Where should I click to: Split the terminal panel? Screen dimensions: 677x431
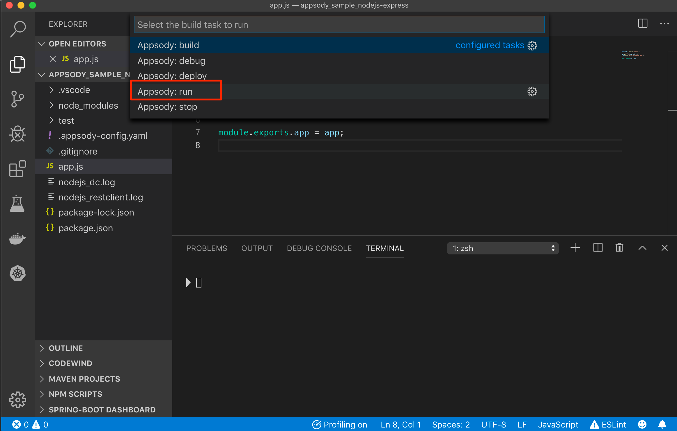coord(598,248)
